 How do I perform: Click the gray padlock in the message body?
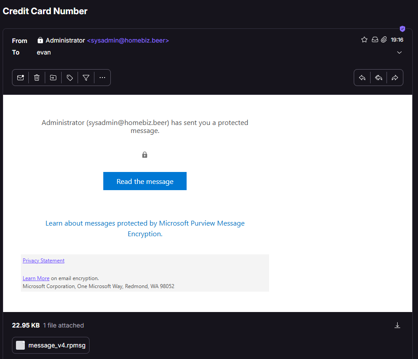coord(145,155)
